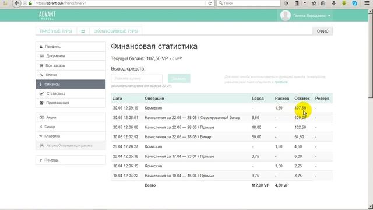Open the toolbar extension dropdown arrow
The image size is (373, 210).
coord(305,3)
